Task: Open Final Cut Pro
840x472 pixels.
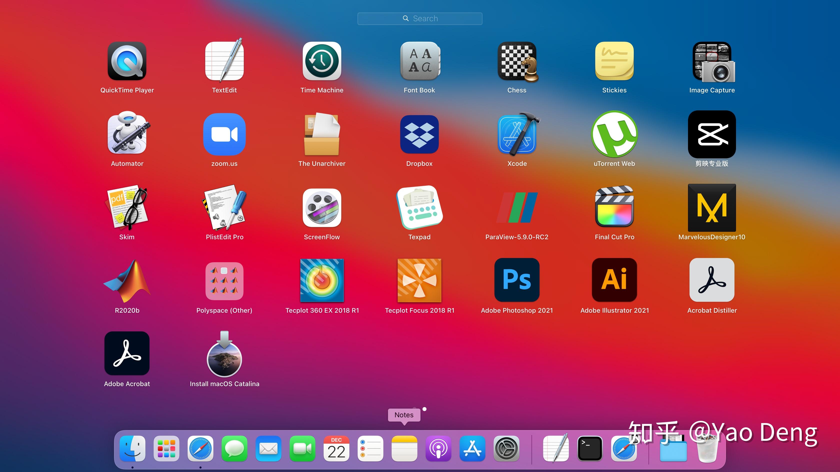Action: [x=614, y=207]
